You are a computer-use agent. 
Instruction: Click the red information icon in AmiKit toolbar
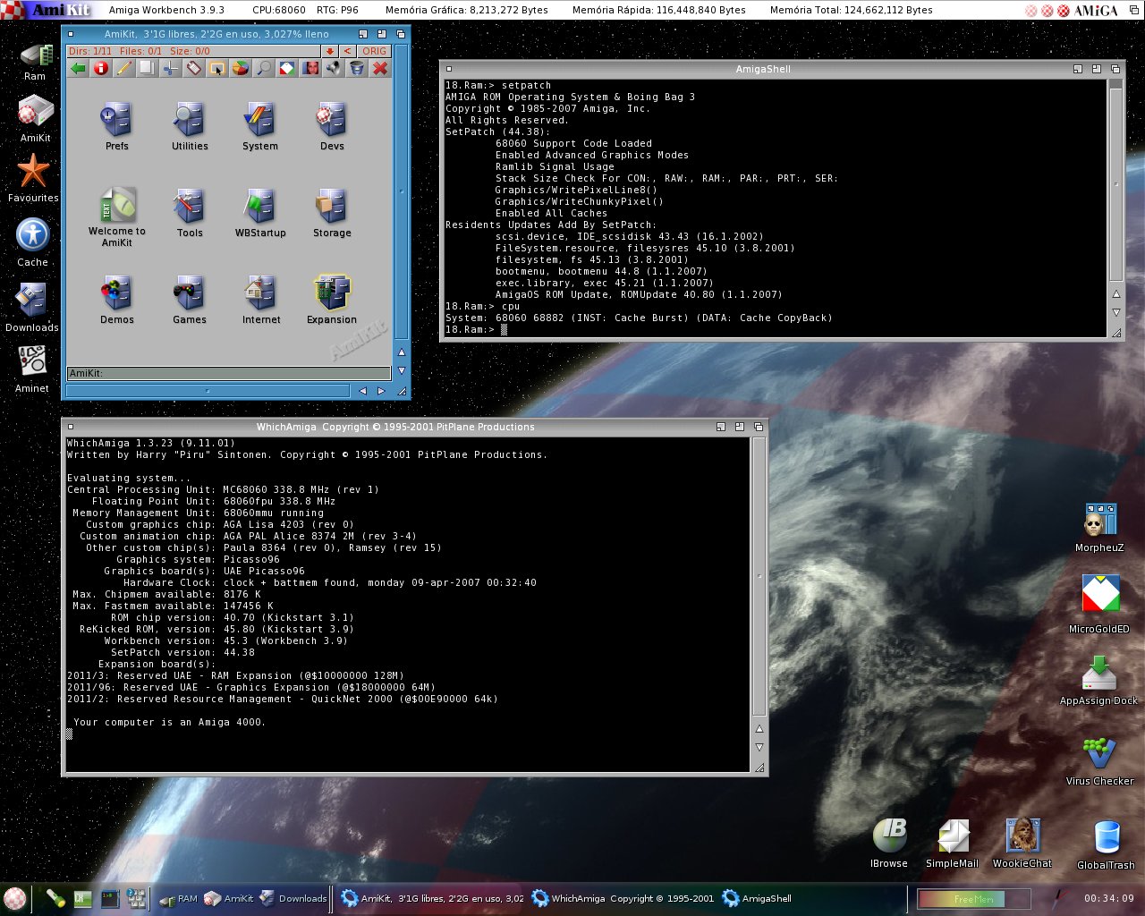point(101,68)
